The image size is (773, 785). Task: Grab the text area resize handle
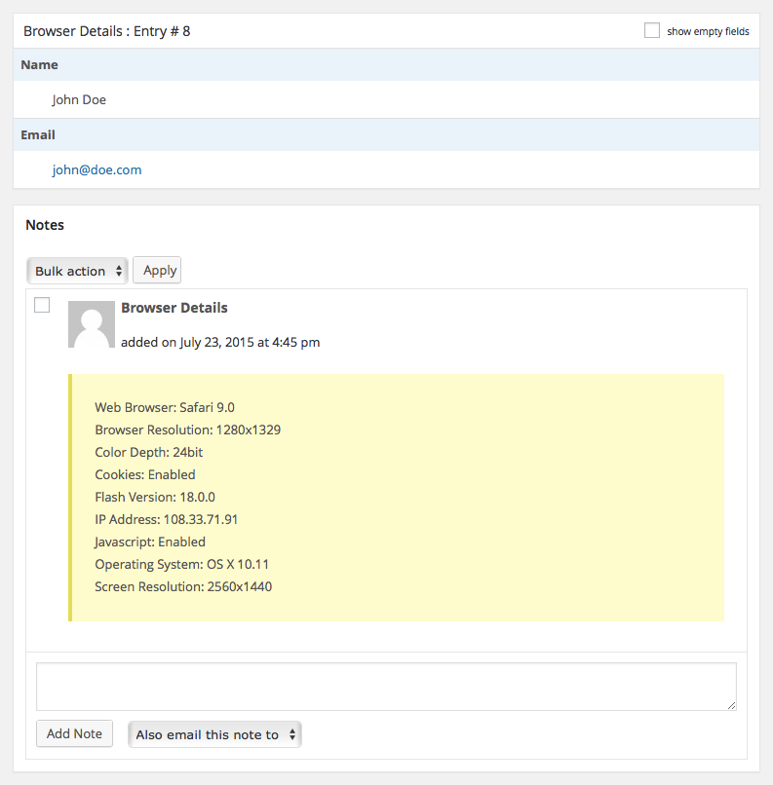[x=730, y=704]
